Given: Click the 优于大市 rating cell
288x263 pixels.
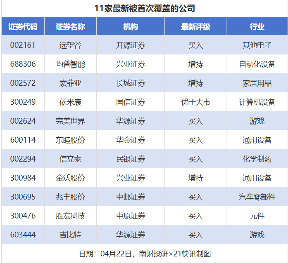Looking at the screenshot, I should point(195,102).
